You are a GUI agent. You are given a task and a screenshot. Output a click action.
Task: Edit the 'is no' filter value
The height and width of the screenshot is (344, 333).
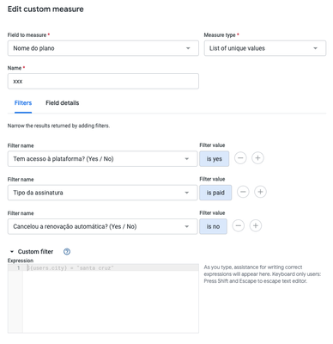213,226
